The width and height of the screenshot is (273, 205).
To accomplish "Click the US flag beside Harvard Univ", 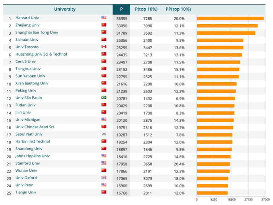I will click(x=104, y=18).
